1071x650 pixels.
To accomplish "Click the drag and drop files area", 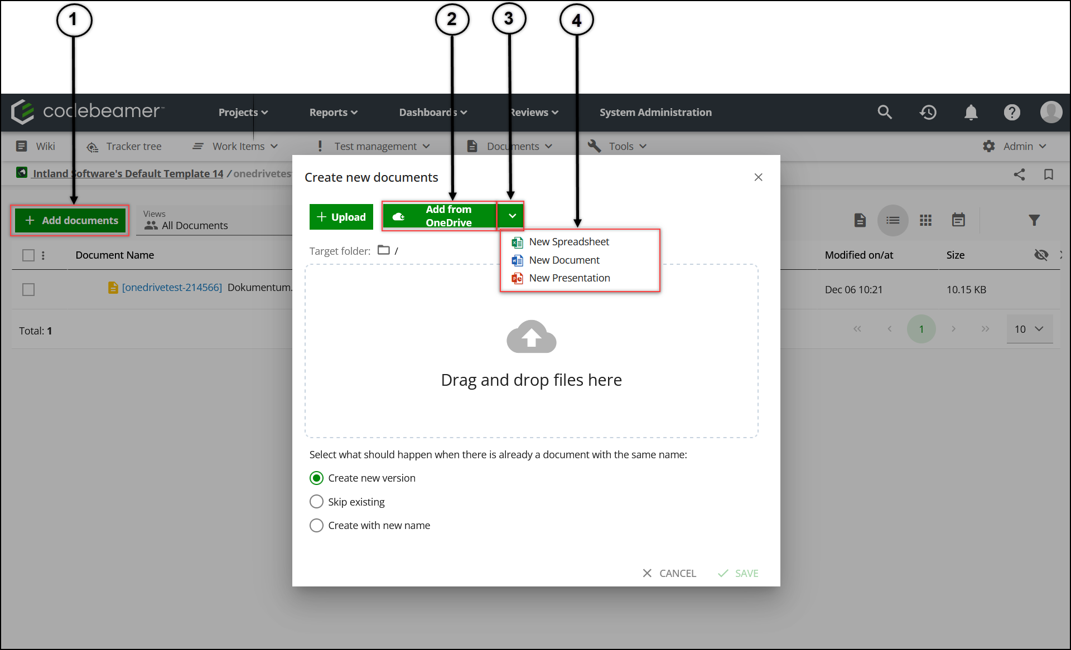I will click(532, 351).
